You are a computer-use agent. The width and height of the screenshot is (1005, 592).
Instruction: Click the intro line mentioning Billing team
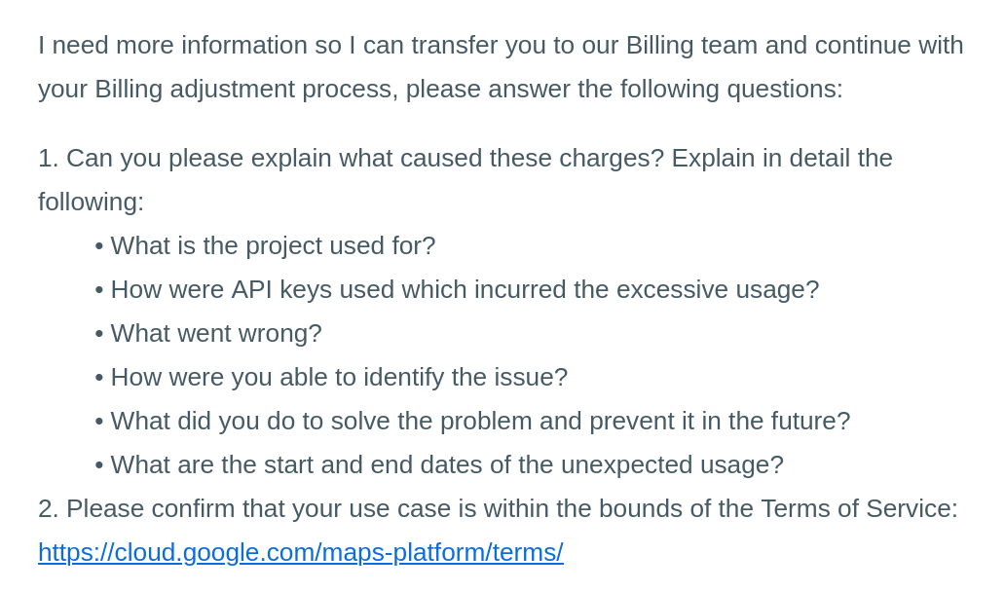point(501,45)
